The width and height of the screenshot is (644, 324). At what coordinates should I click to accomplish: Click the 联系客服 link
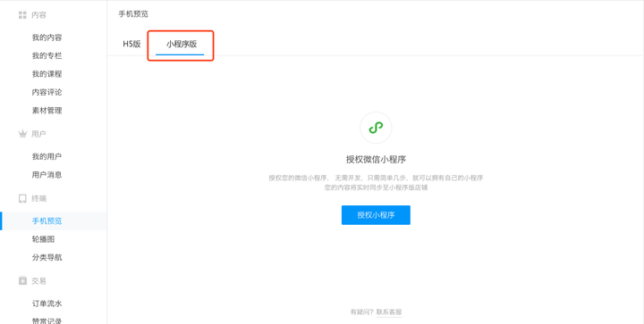[389, 312]
